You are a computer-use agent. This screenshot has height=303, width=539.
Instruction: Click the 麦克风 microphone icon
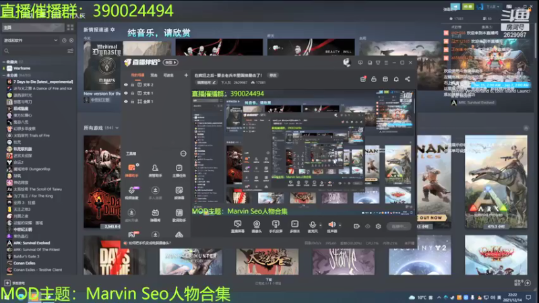[312, 225]
